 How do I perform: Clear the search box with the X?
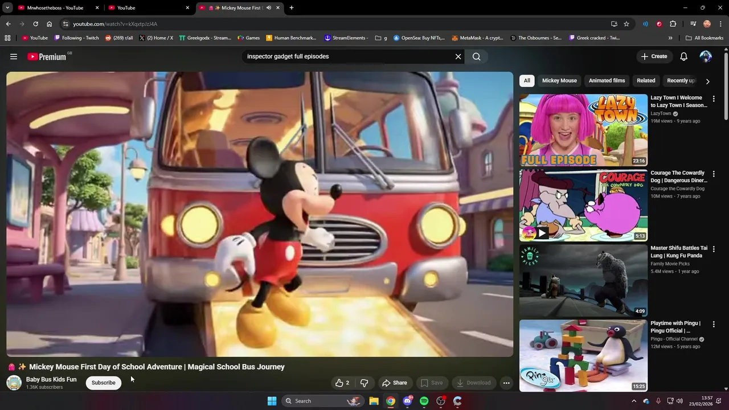(458, 56)
